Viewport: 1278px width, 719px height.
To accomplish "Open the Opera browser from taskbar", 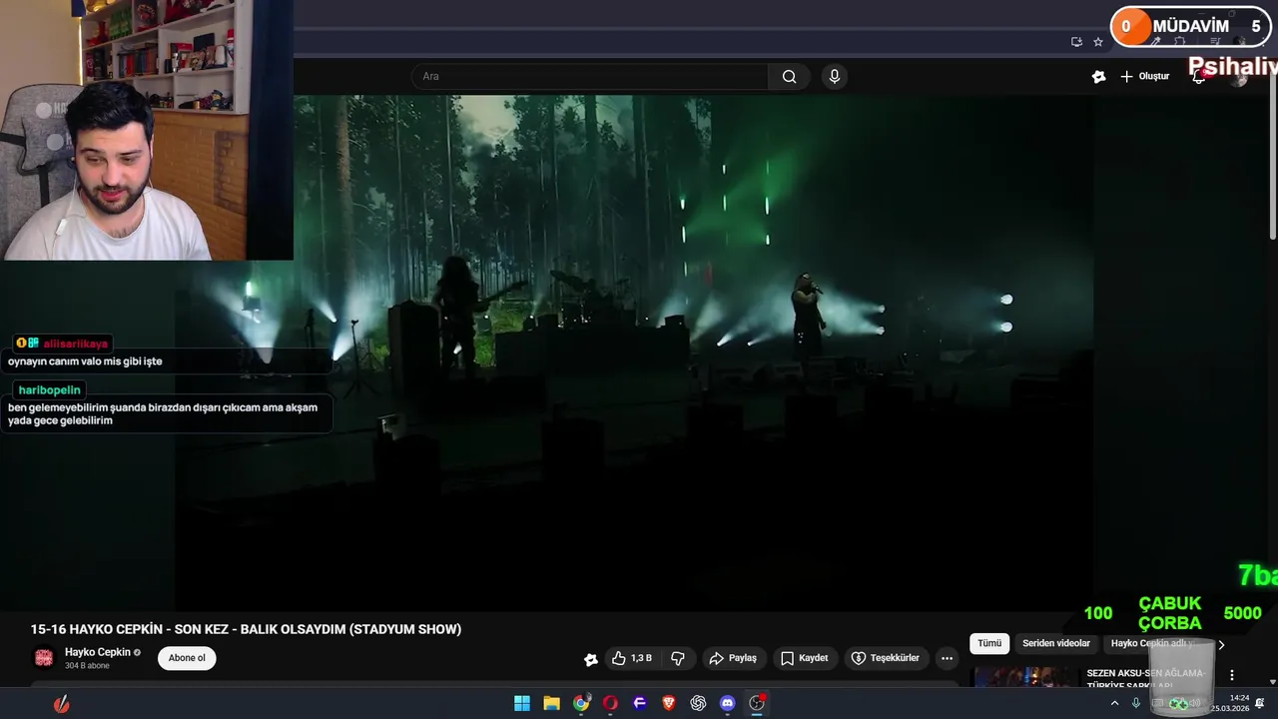I will (610, 703).
